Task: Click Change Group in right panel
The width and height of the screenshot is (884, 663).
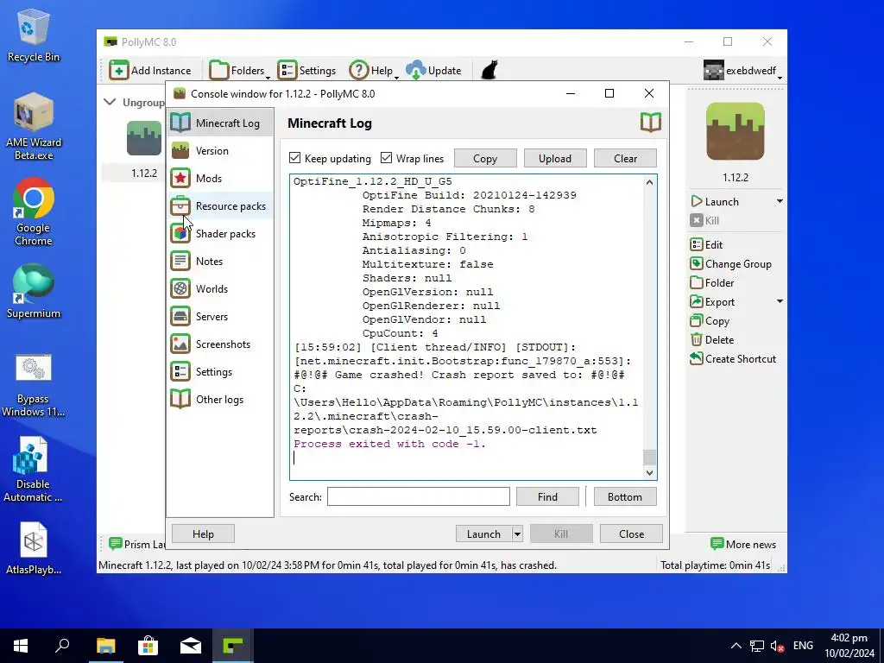Action: (x=730, y=264)
